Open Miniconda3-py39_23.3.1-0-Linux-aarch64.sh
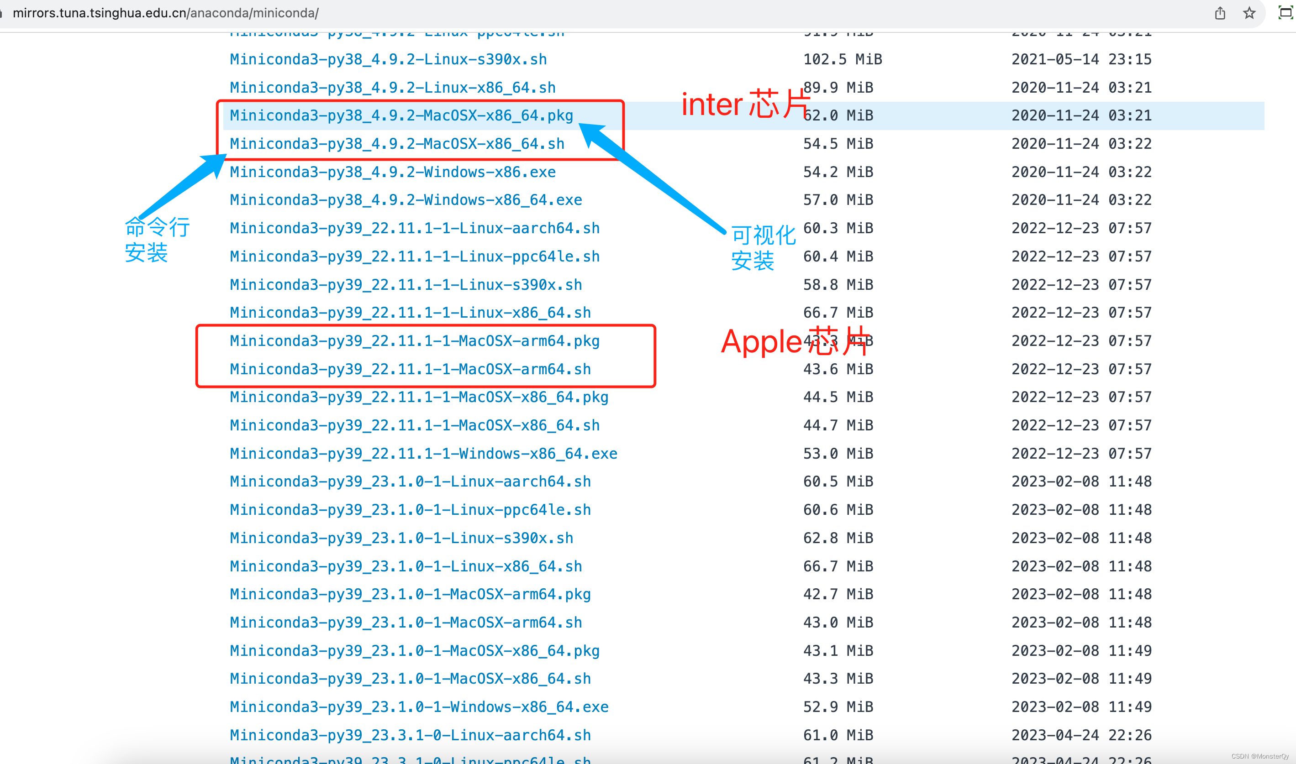This screenshot has height=764, width=1296. click(410, 735)
